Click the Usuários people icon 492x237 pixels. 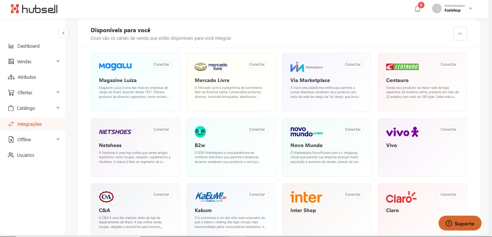[11, 155]
